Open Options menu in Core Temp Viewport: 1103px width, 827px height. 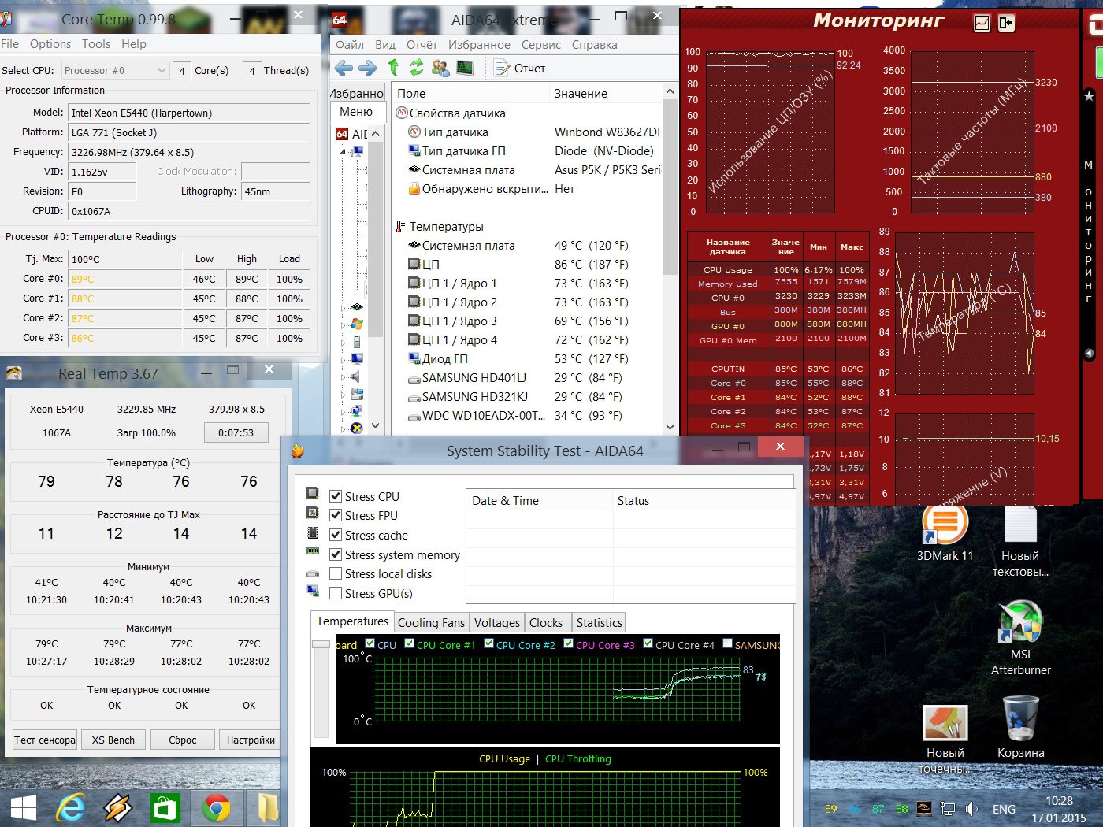pos(50,44)
